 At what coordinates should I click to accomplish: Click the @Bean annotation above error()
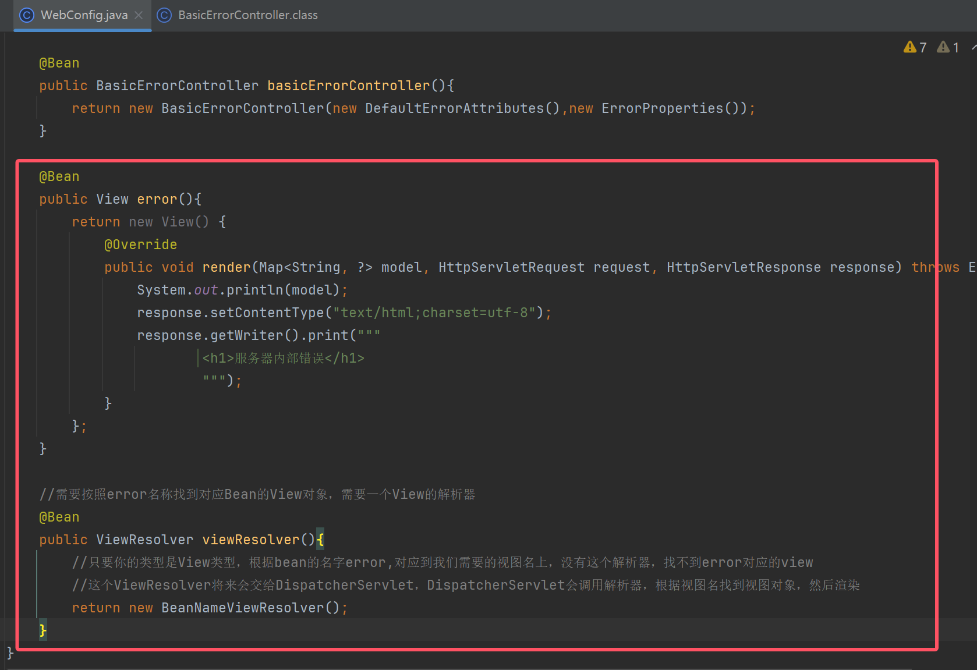[x=59, y=176]
